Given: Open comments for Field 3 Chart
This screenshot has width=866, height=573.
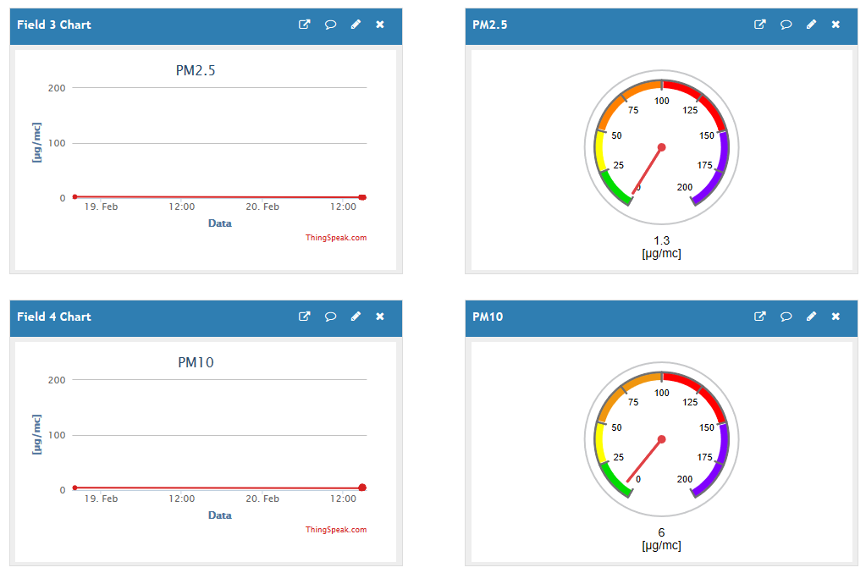Looking at the screenshot, I should (x=330, y=25).
